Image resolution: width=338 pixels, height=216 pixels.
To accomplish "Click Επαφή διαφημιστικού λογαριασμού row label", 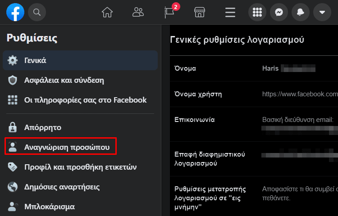I will (x=210, y=159).
